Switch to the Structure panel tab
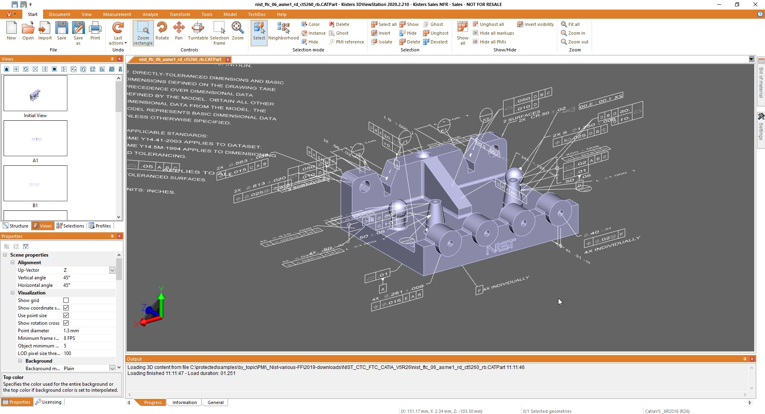 coord(16,226)
